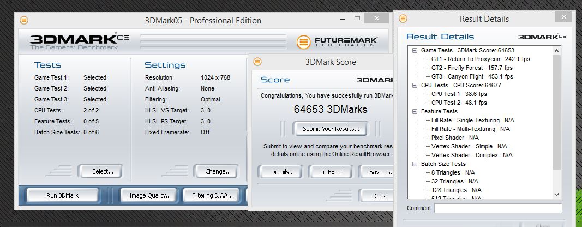Click the Futuremark Corporation logo
The image size is (582, 227).
(337, 41)
